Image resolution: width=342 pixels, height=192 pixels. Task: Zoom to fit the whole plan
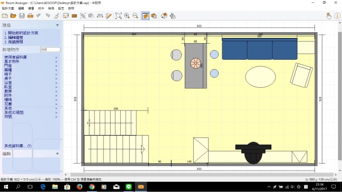point(118,16)
